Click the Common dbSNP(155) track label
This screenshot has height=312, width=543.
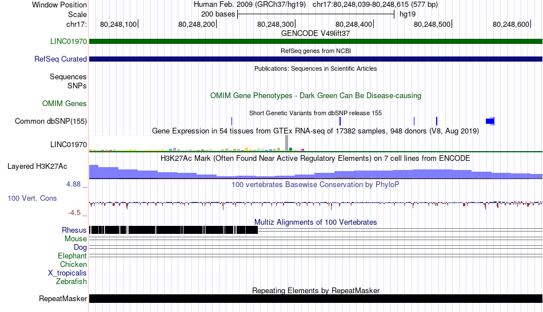tap(51, 121)
